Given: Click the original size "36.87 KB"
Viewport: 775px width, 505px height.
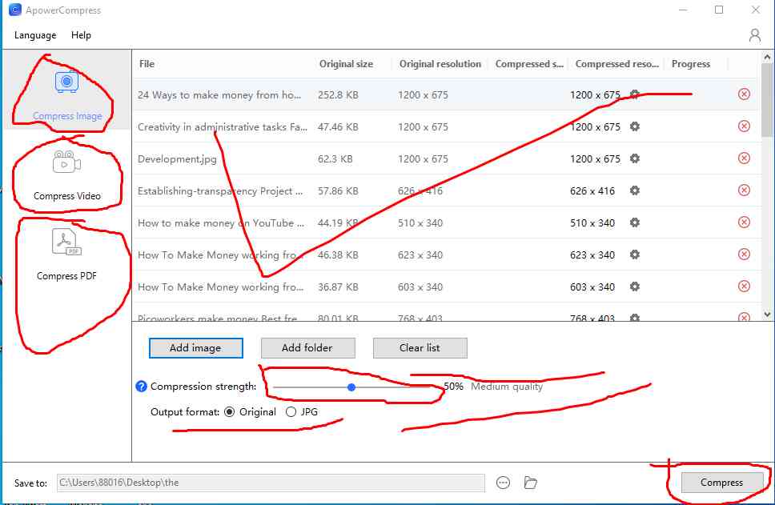Looking at the screenshot, I should pyautogui.click(x=338, y=287).
